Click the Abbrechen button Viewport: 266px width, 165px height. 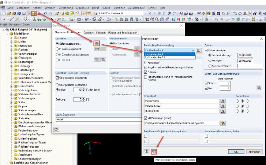[x=254, y=152]
